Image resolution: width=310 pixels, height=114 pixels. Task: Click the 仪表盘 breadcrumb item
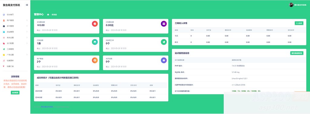click(x=54, y=15)
